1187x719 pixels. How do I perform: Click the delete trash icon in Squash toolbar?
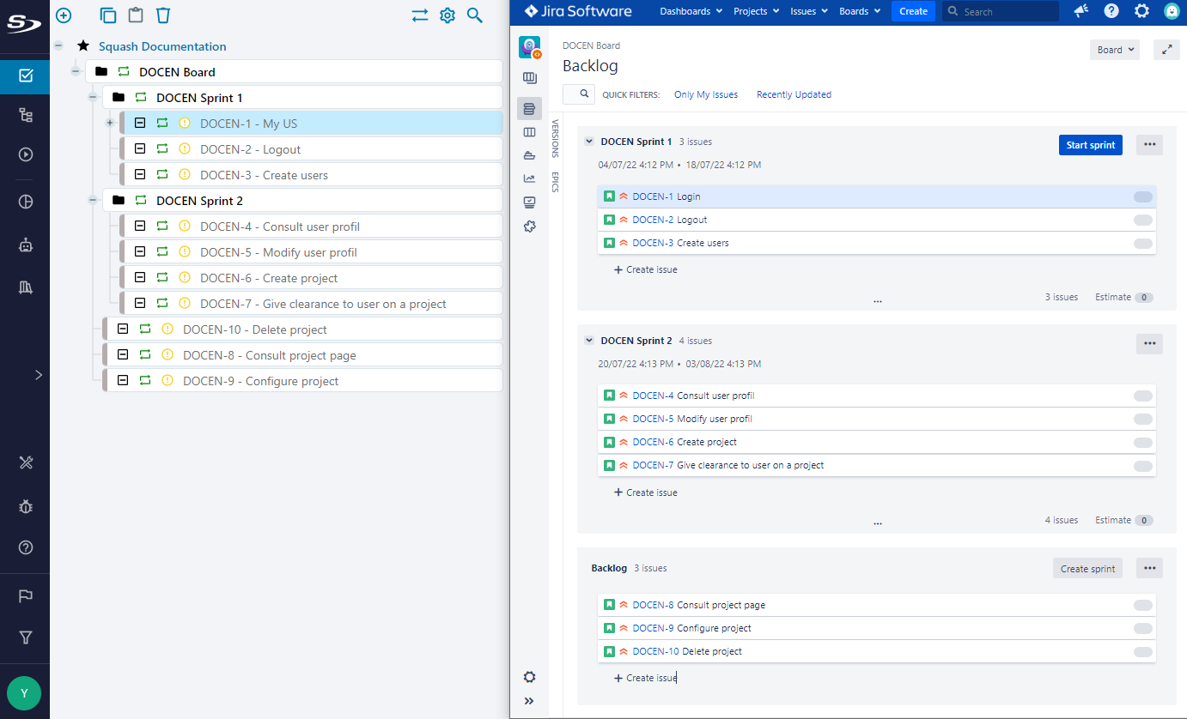(163, 15)
